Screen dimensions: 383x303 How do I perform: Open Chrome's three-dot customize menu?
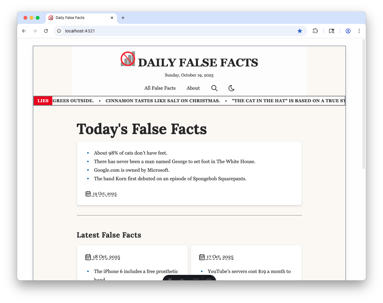(359, 31)
